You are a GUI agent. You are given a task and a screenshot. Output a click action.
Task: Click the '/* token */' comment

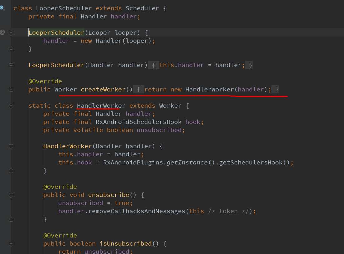click(x=228, y=211)
